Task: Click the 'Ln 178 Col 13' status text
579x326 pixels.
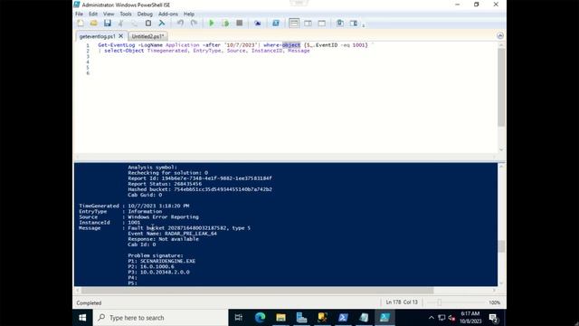Action: [402, 302]
